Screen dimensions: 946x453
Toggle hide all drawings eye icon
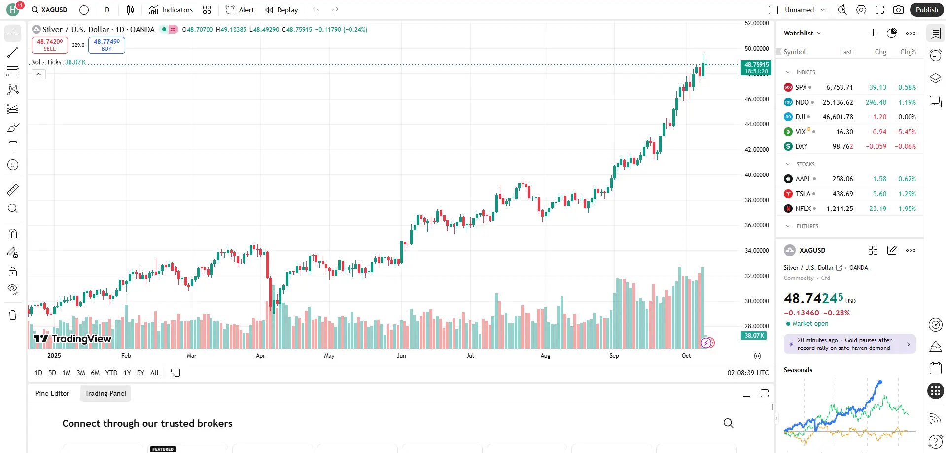click(x=13, y=289)
